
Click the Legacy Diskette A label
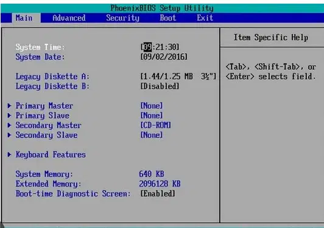(52, 77)
